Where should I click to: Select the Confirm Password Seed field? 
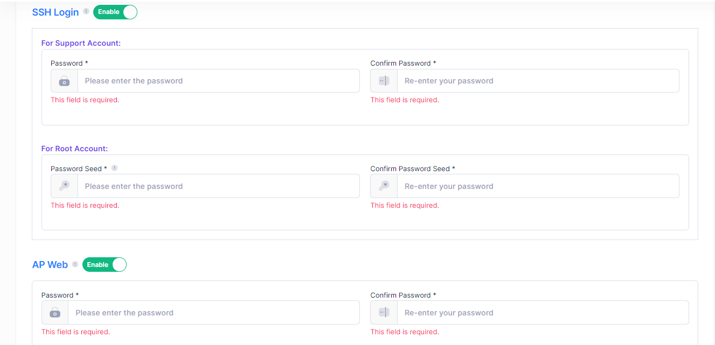point(538,186)
